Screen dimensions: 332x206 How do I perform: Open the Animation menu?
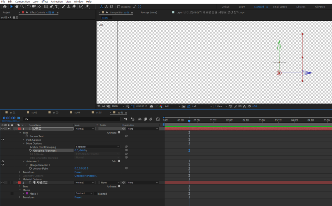[56, 2]
